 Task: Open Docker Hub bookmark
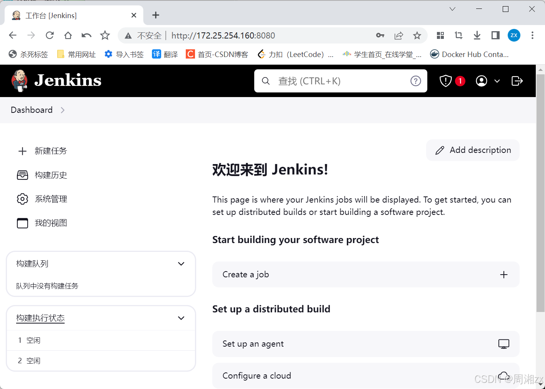469,54
